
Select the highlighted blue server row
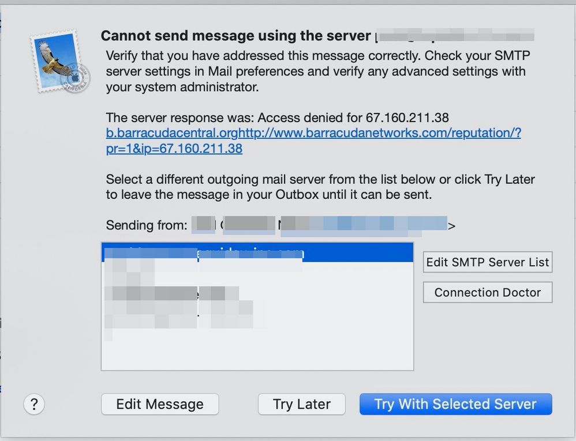pyautogui.click(x=257, y=252)
